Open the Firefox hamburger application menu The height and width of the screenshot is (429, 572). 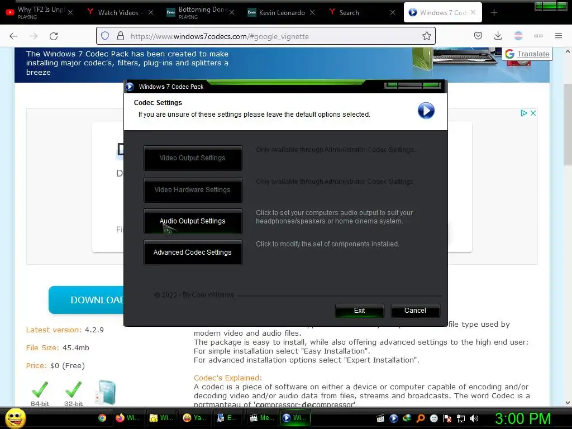click(x=558, y=36)
